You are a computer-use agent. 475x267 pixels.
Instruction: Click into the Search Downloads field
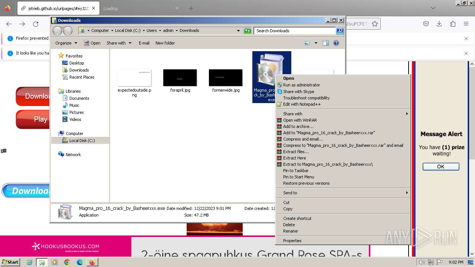[295, 31]
